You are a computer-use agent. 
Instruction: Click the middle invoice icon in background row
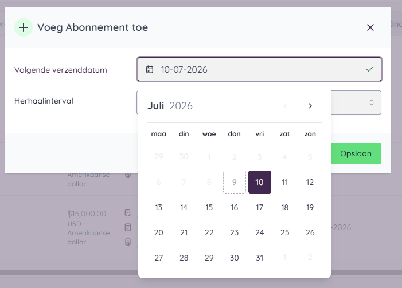click(x=128, y=227)
